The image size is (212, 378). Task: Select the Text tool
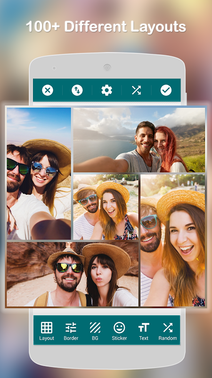point(144,331)
